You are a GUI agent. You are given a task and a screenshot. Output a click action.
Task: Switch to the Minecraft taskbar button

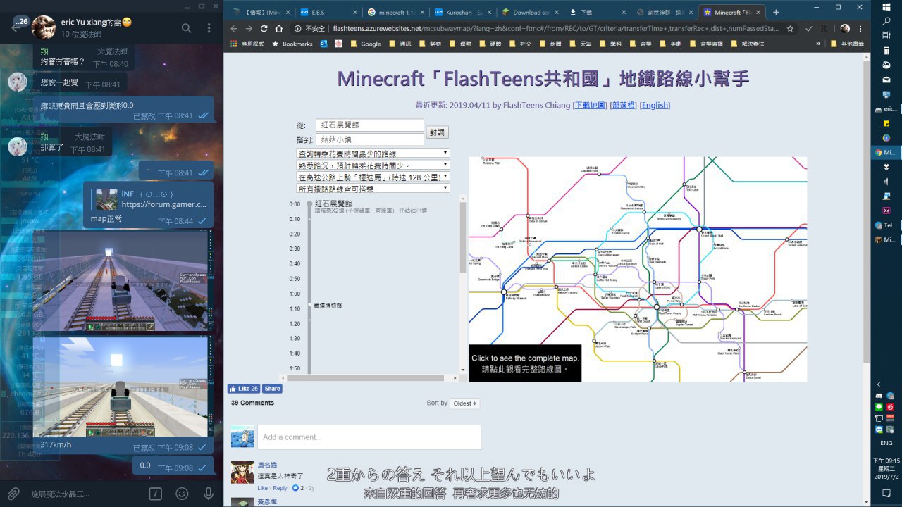886,240
